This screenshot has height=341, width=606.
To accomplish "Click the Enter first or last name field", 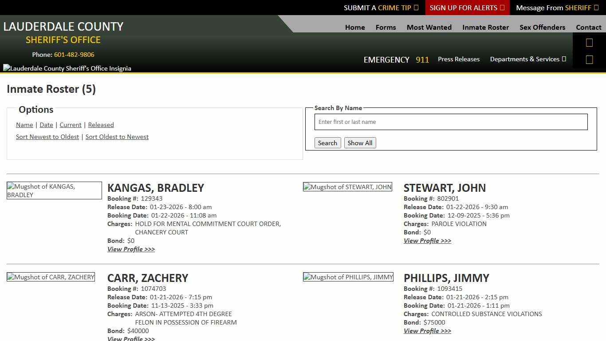I will pyautogui.click(x=451, y=122).
